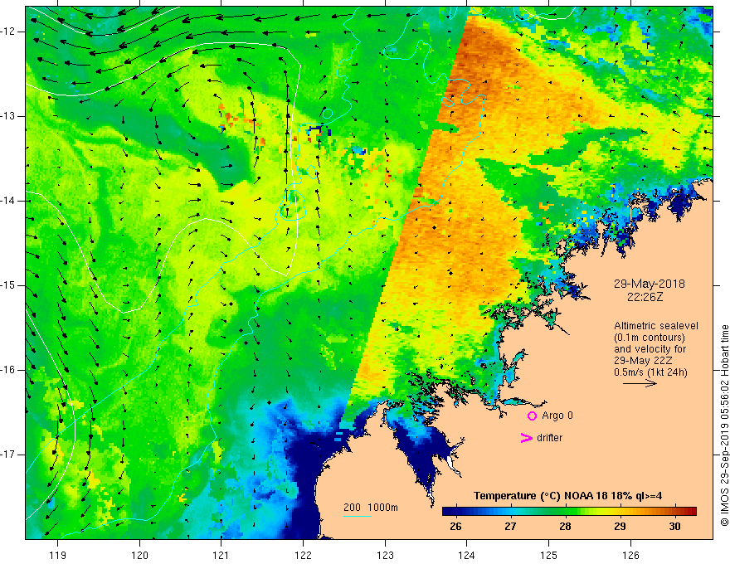Click the 'Temperature (°C) NOAA 18 18% ql>=4' title
The height and width of the screenshot is (564, 730).
(568, 496)
